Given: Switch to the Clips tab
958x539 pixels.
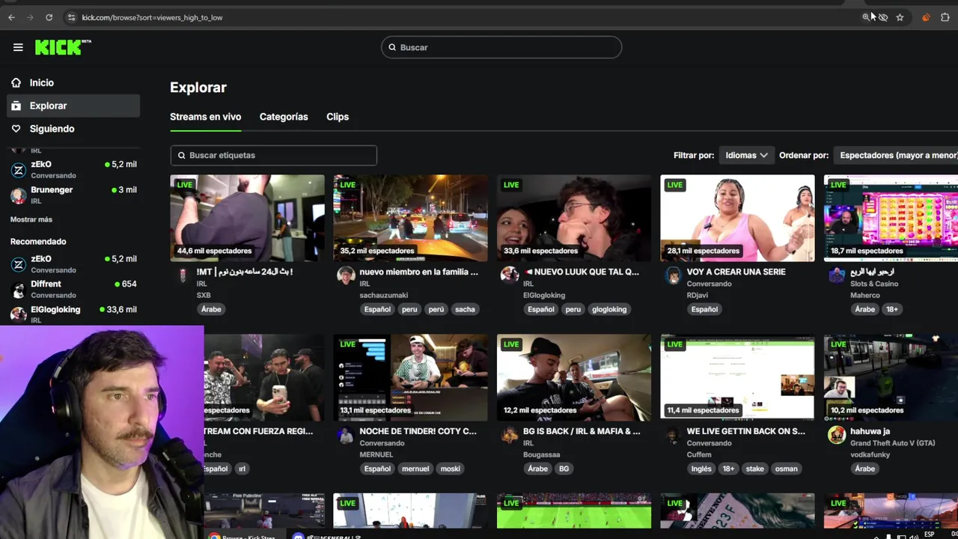Looking at the screenshot, I should [x=338, y=117].
